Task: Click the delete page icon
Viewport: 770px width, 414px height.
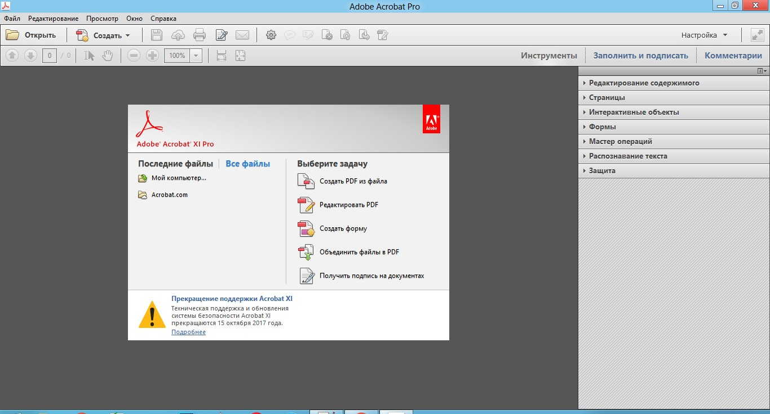Action: coord(327,35)
